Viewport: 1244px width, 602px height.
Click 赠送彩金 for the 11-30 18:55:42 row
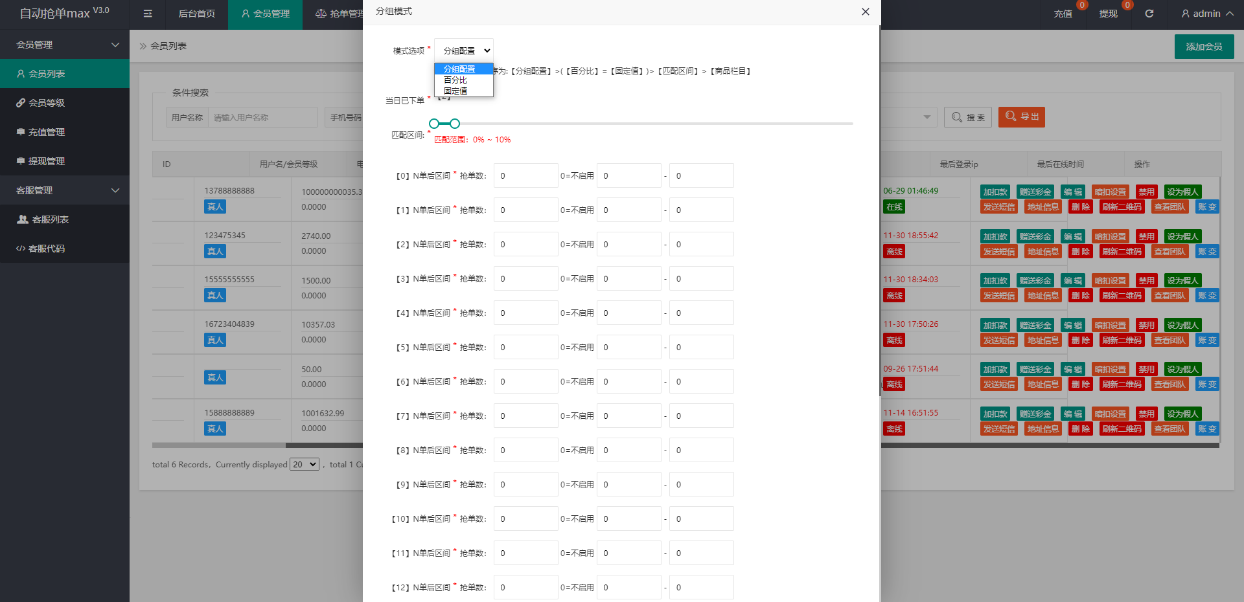click(x=1035, y=237)
